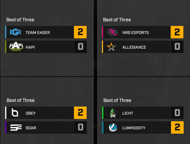Viewport: 190px width, 144px height.
Task: Click Obey's orange score box
Action: 80,113
